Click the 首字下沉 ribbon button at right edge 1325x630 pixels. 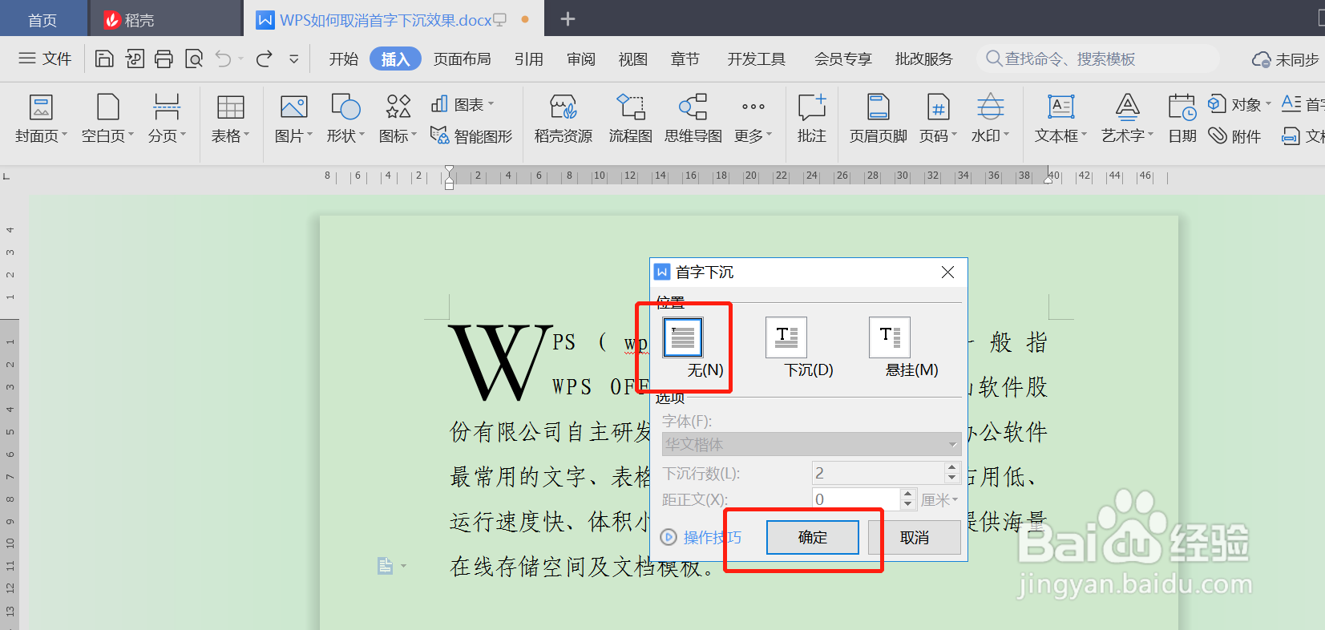coord(1303,104)
